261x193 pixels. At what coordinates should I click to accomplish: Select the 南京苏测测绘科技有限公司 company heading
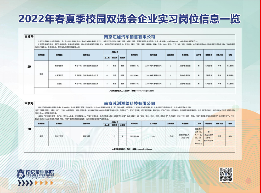(129, 103)
